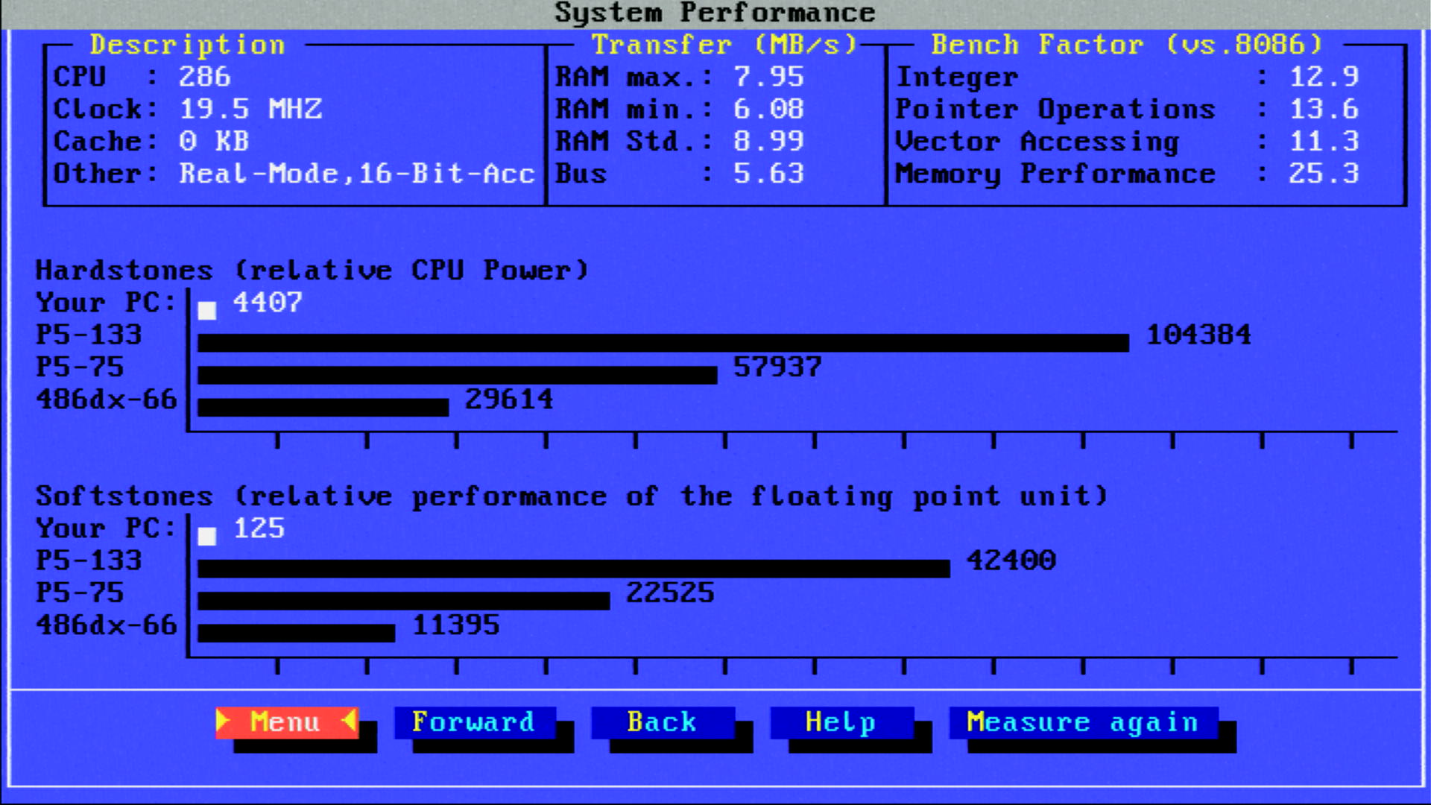This screenshot has height=805, width=1431.
Task: Open the Help button
Action: click(841, 722)
